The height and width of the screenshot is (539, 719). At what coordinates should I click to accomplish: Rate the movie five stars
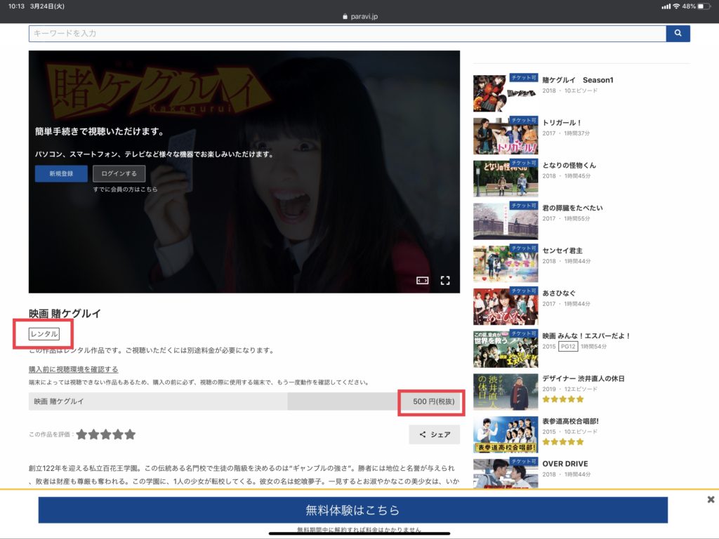pos(130,434)
